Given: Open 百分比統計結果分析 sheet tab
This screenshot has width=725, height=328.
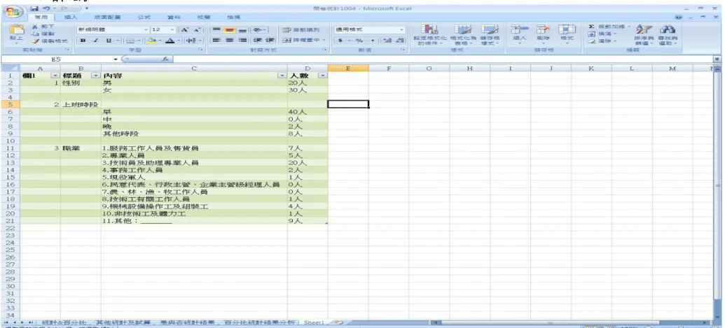Looking at the screenshot, I should coord(261,322).
